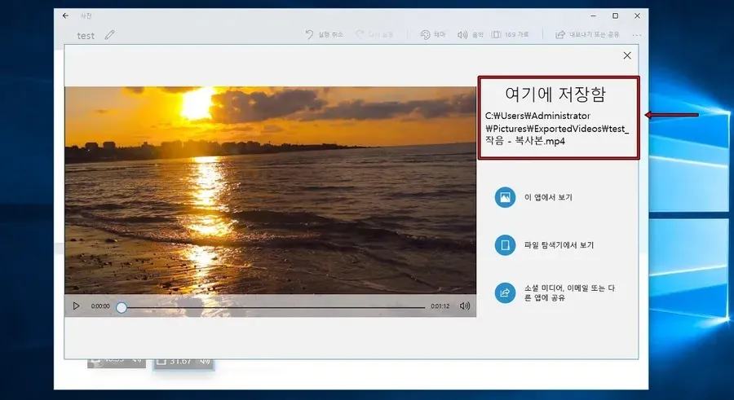
Task: Click the 'test' project title
Action: (86, 36)
